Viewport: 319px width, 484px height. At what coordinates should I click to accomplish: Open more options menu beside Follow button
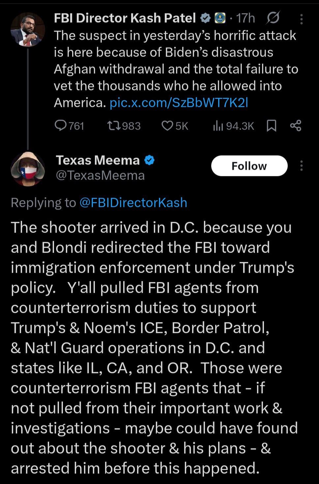[301, 166]
